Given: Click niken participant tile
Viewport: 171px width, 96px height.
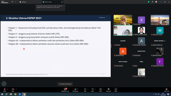Looking at the screenshot, I should 141,62.
